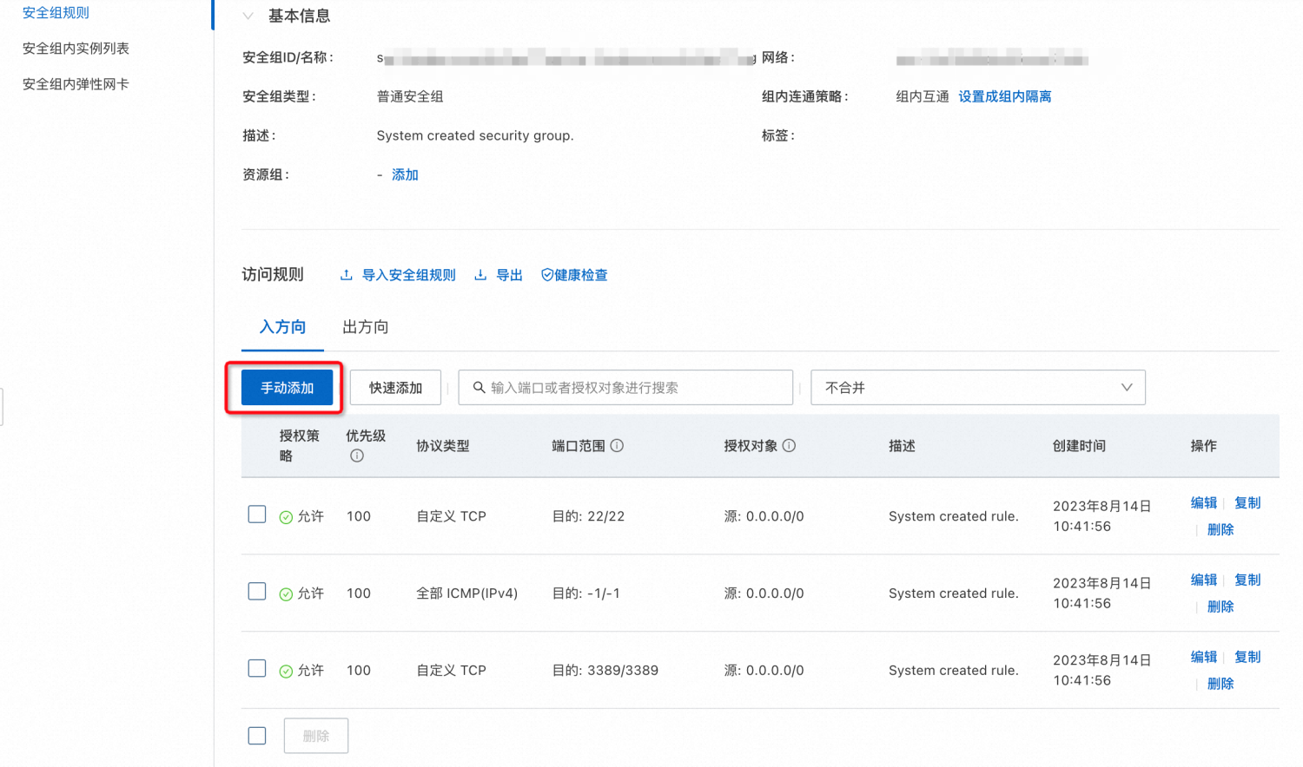The image size is (1303, 767).
Task: Click the 描述 column header in the rules table
Action: click(902, 446)
